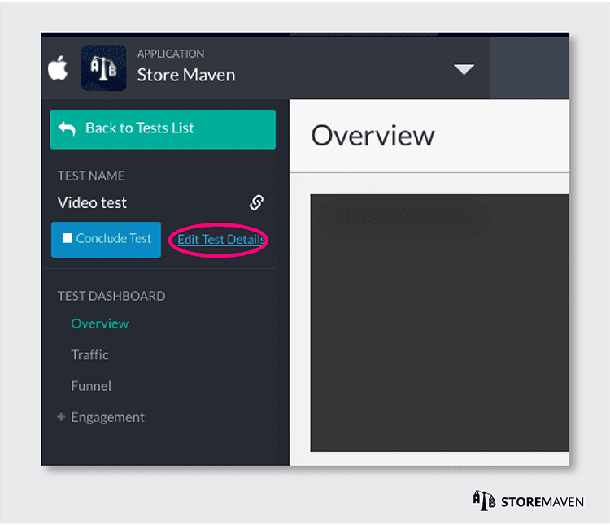Click the TEST DASHBOARD section label
The height and width of the screenshot is (525, 610).
(x=111, y=296)
